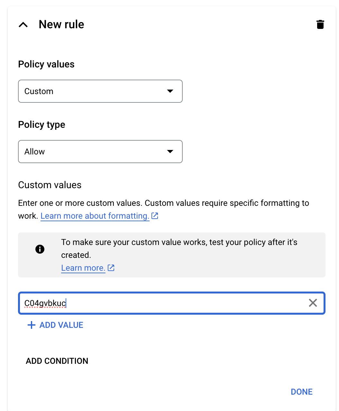Click the ADD CONDITION button
The width and height of the screenshot is (339, 411).
tap(57, 361)
